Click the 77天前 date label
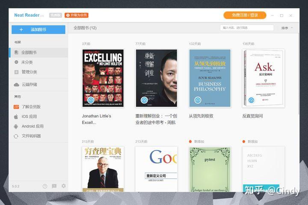This screenshot has width=308, height=205. coord(140,44)
